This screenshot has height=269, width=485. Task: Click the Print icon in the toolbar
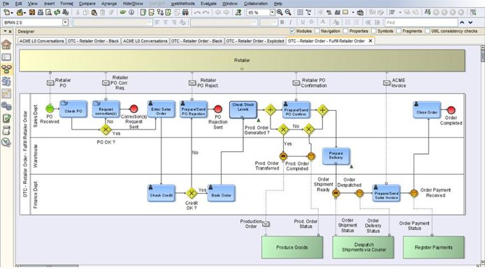click(x=41, y=13)
